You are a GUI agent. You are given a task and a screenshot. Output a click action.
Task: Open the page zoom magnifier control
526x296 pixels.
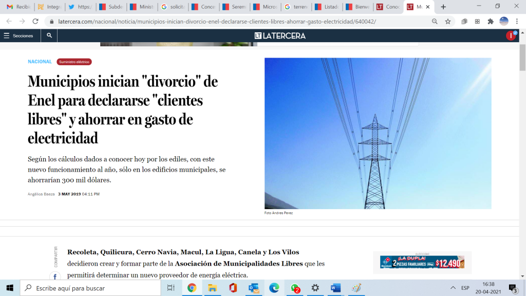point(435,22)
